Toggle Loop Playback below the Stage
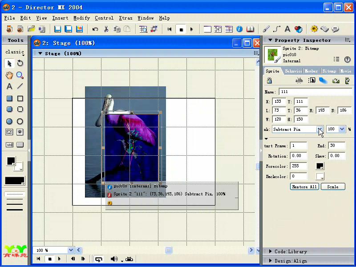Image resolution: width=356 pixels, height=267 pixels. tap(98, 259)
